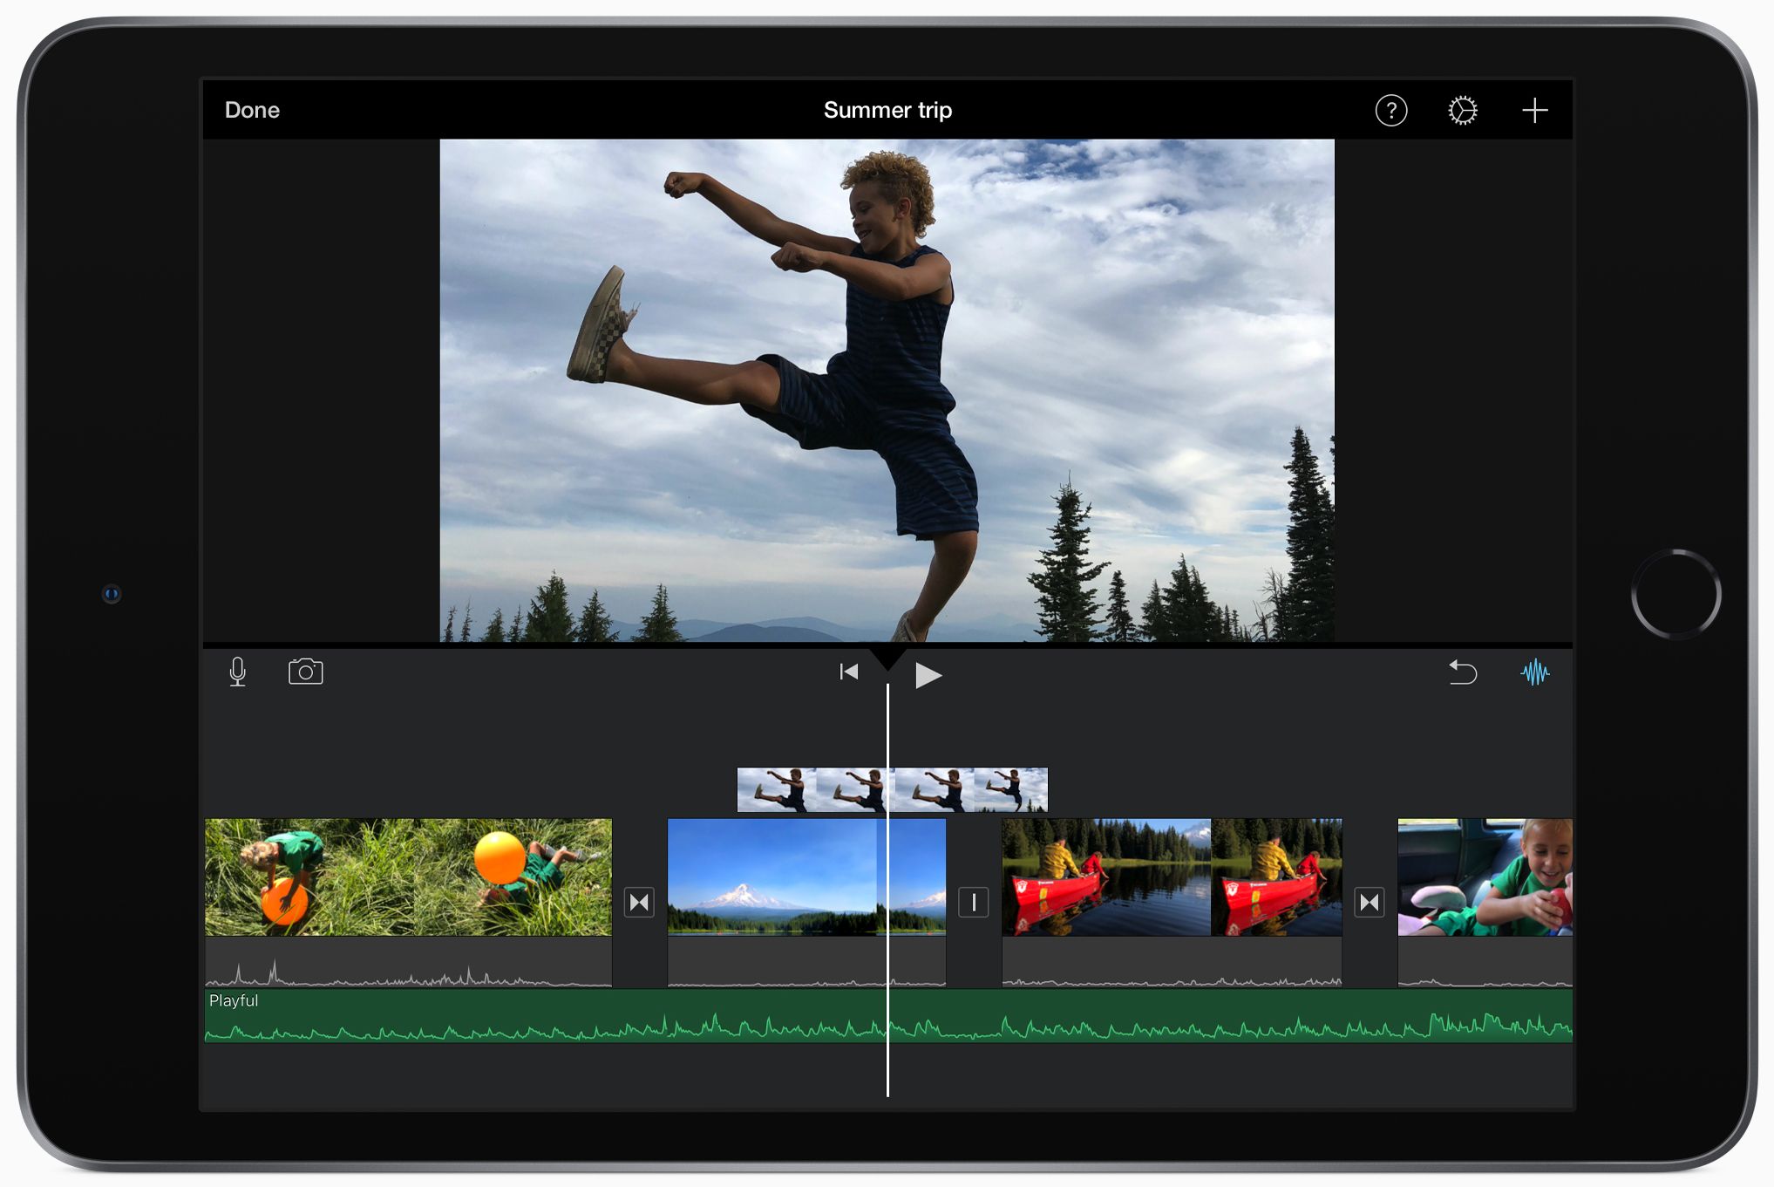Open the help question mark icon

(x=1390, y=111)
